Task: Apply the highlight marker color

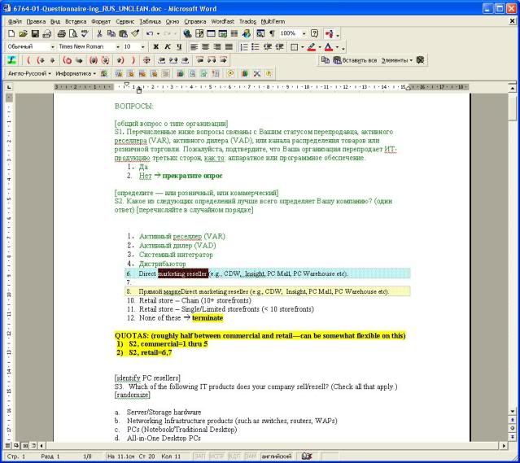Action: point(312,47)
